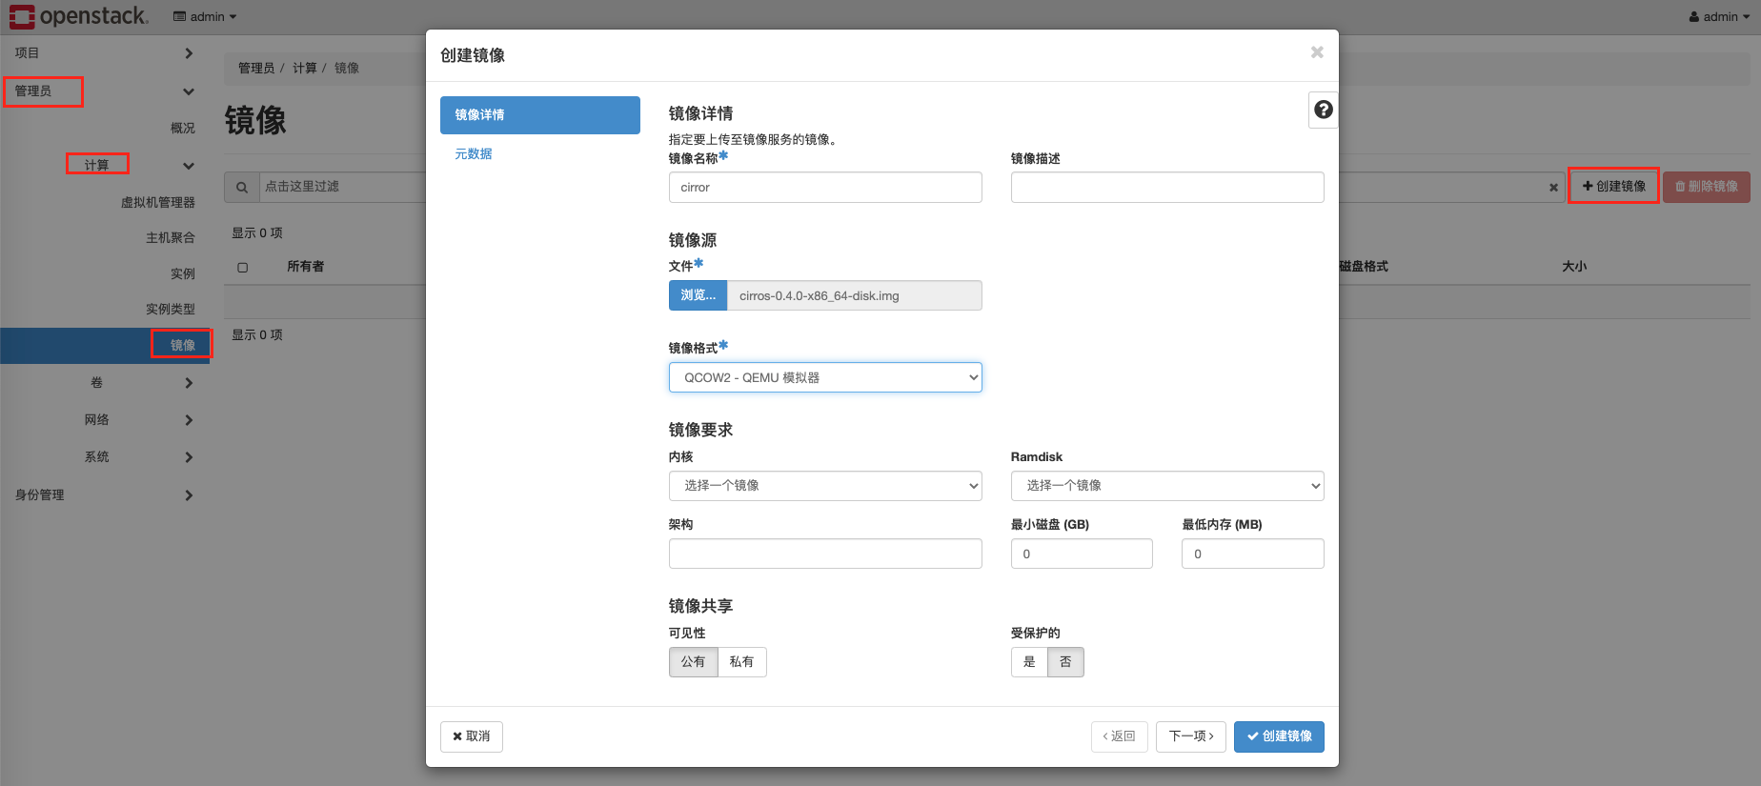Open the Ramdisk image selection dropdown

point(1167,486)
